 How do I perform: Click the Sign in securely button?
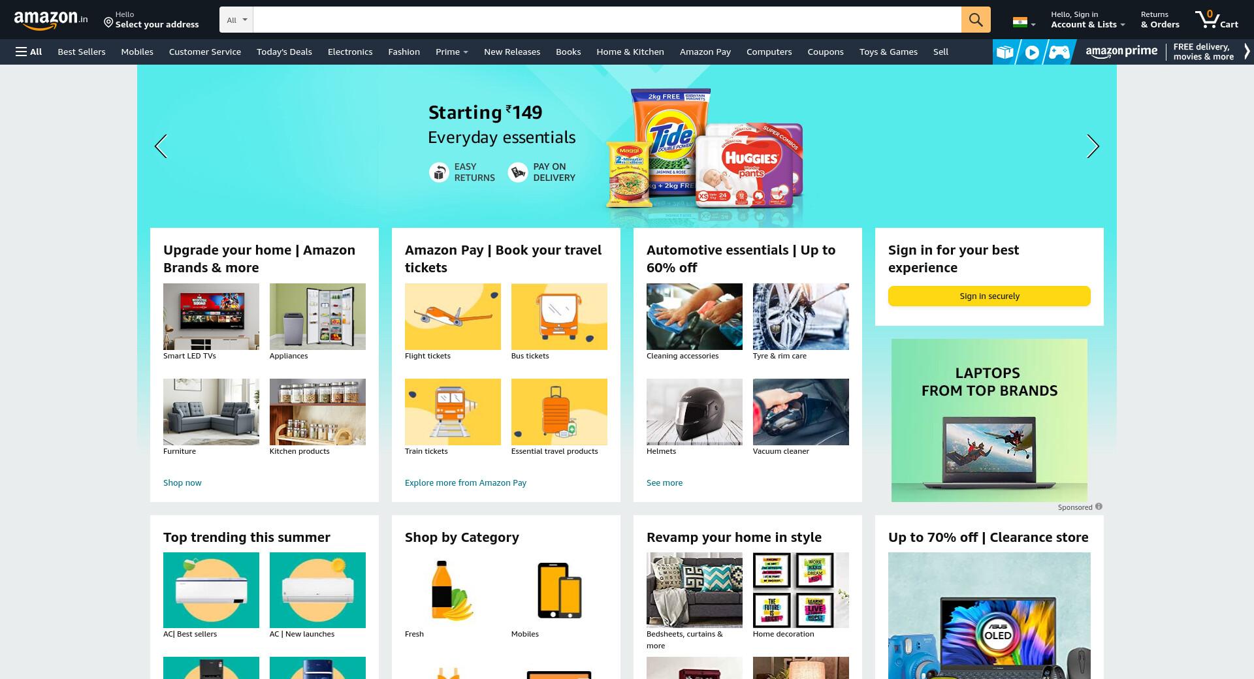point(989,296)
